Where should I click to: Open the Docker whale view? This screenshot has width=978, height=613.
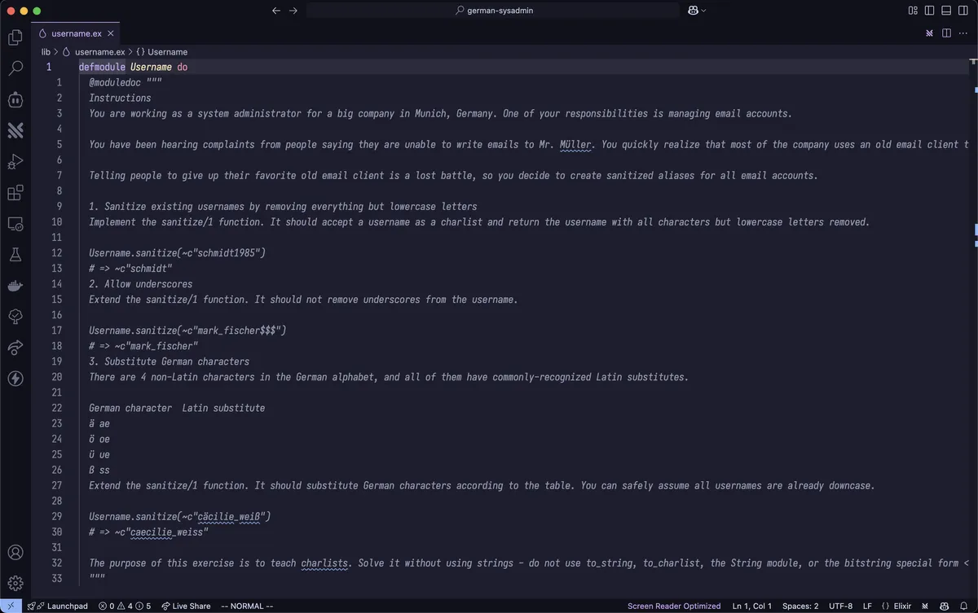15,286
